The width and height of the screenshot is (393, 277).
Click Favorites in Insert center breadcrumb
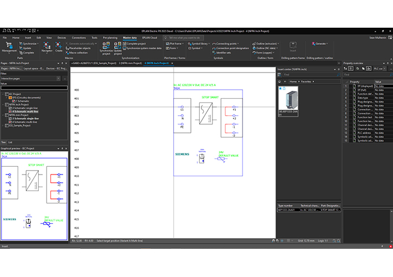[306, 81]
